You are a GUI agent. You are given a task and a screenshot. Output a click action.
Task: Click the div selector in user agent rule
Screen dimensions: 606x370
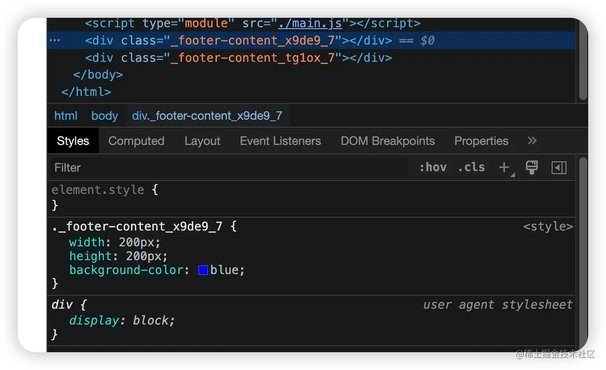(62, 305)
